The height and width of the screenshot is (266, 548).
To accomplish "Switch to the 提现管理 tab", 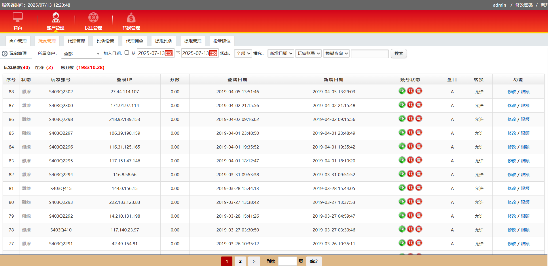I will click(193, 41).
